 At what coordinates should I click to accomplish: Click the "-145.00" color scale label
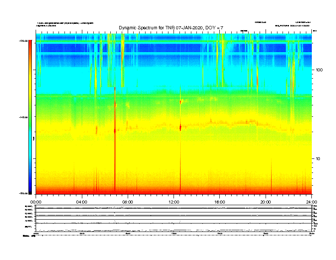point(23,117)
